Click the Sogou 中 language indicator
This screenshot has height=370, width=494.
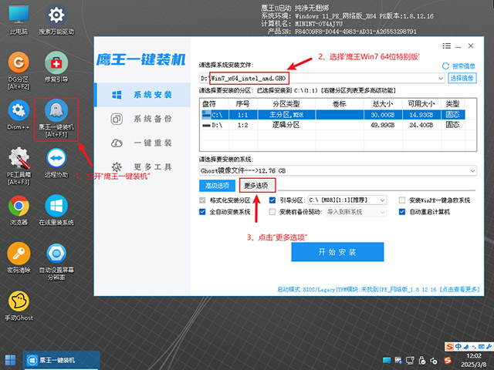click(458, 347)
